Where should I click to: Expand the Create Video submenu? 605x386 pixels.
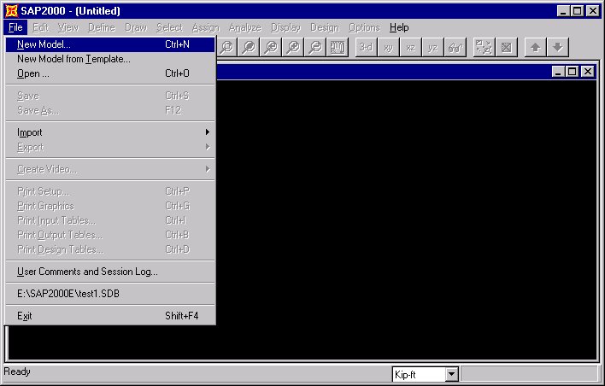(110, 169)
